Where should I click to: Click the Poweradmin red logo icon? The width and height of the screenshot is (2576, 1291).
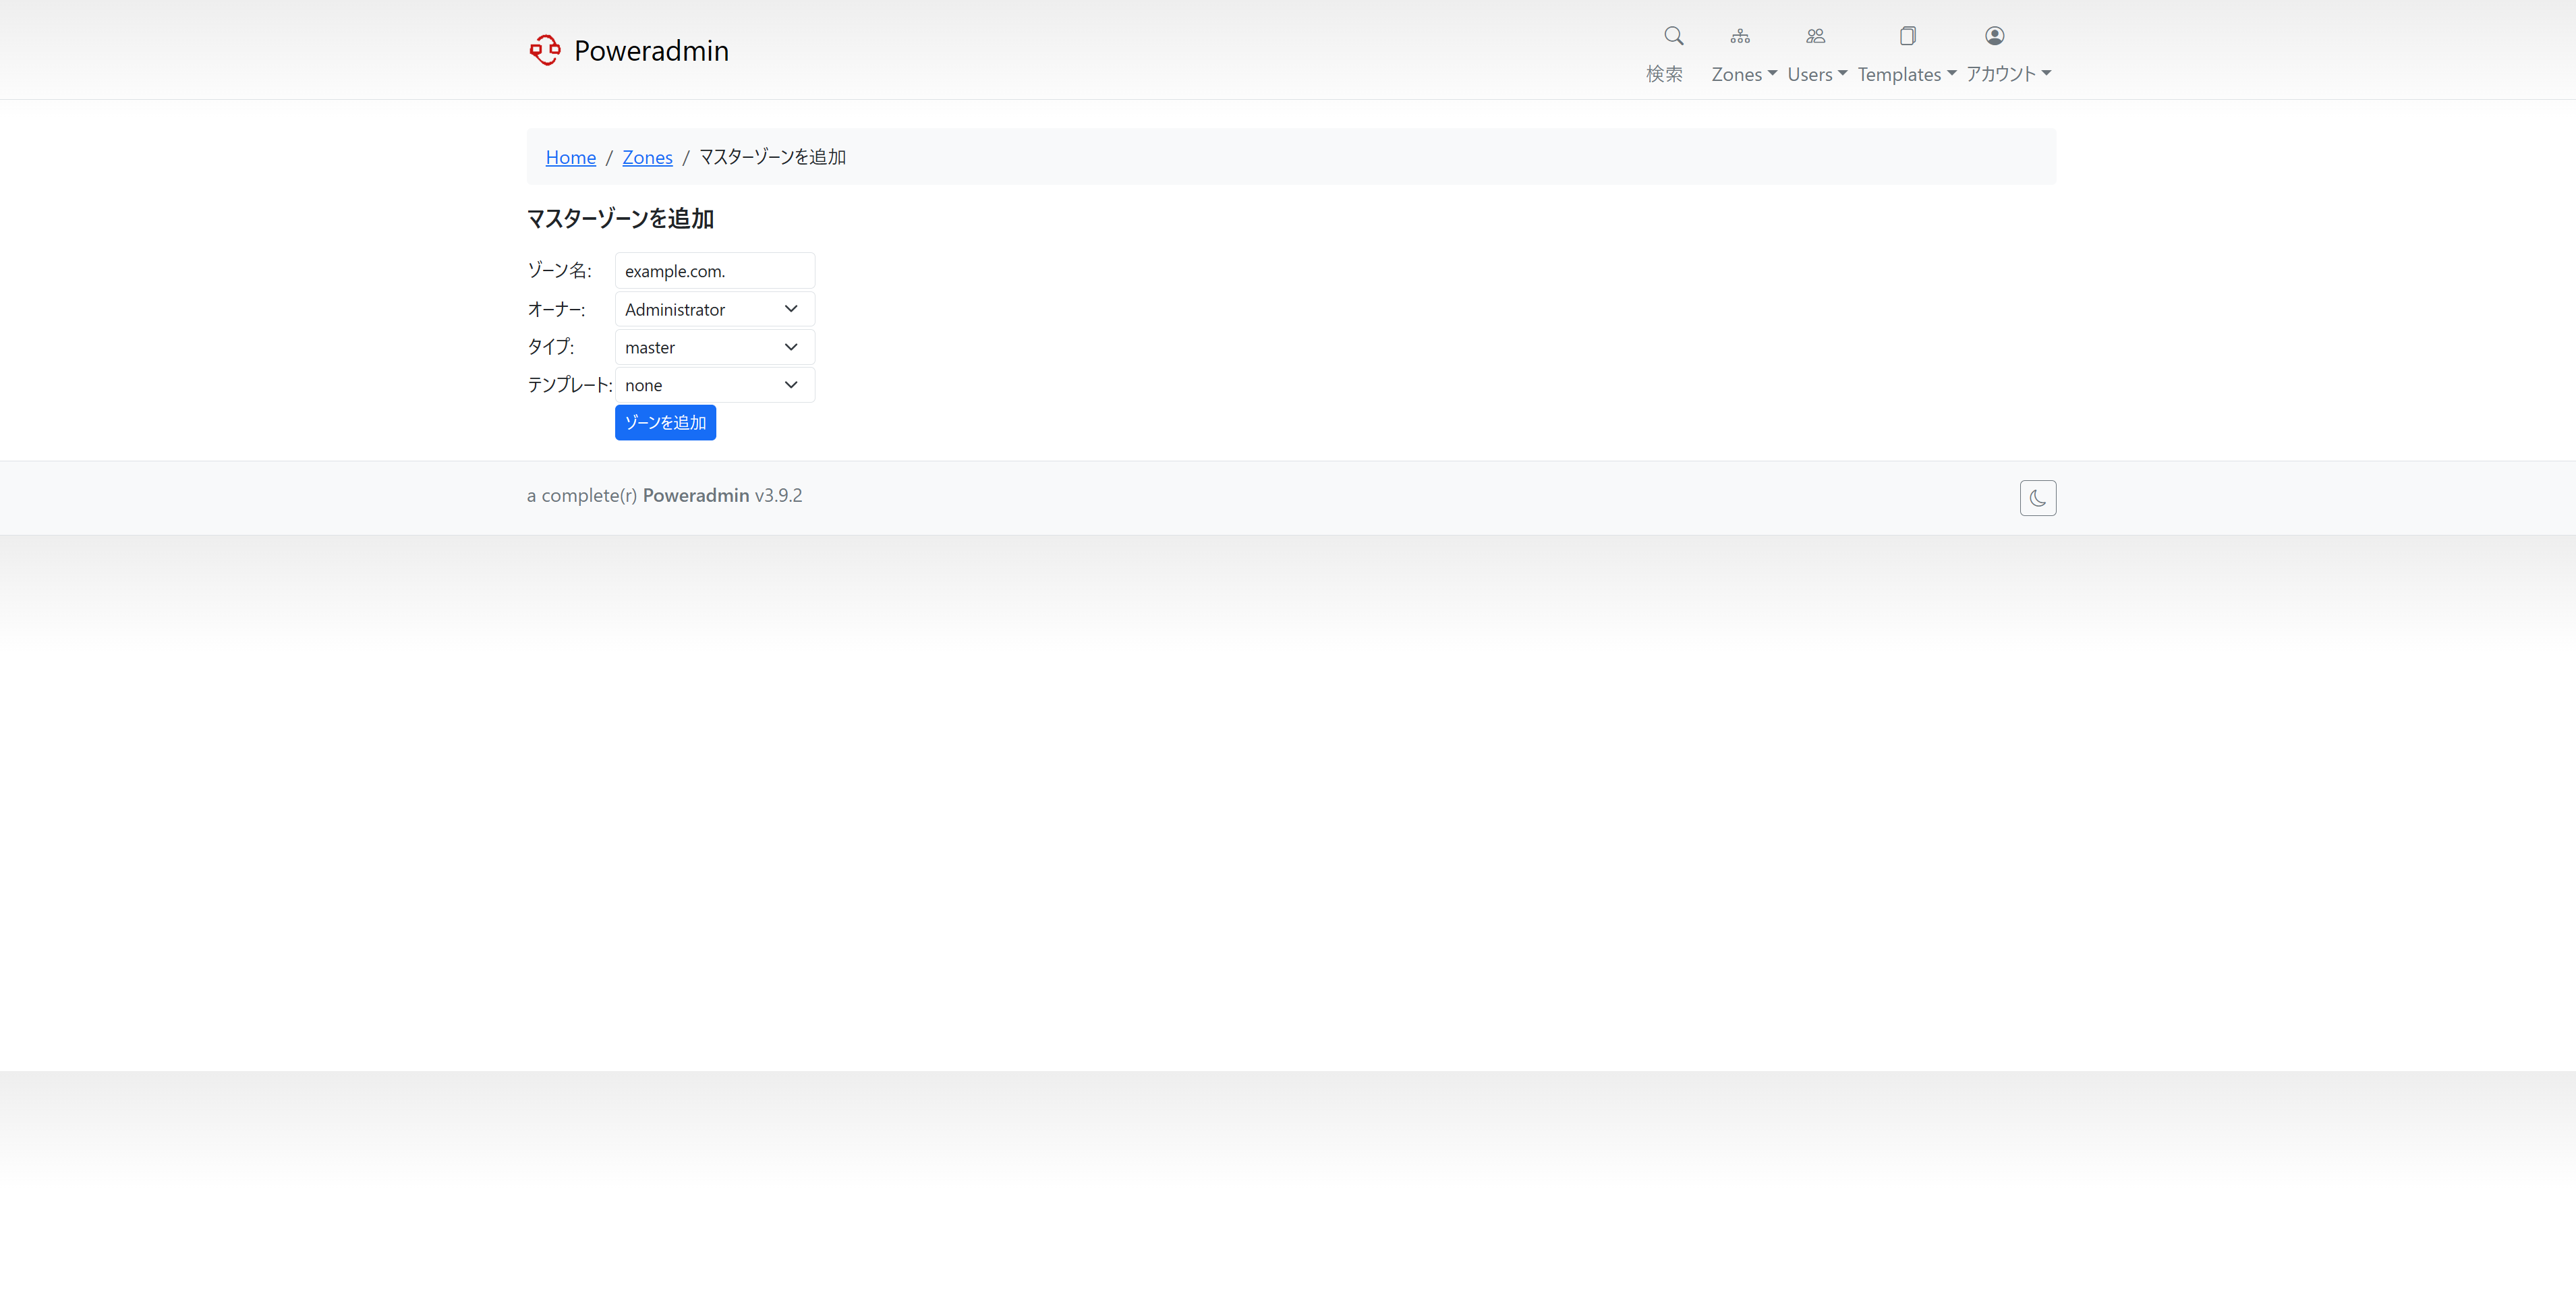coord(545,50)
